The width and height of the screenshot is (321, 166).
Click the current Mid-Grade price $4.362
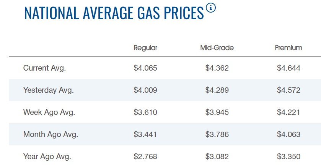point(217,68)
